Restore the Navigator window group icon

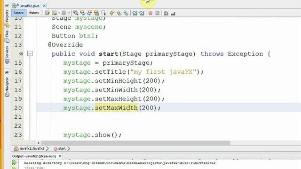tap(7, 72)
